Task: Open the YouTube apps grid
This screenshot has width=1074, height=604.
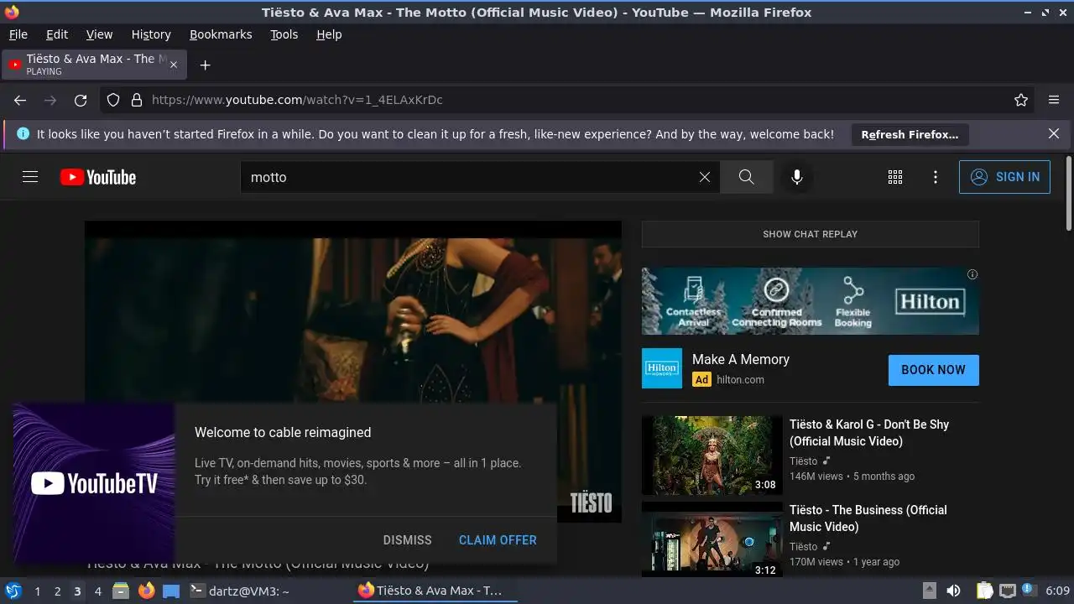Action: tap(895, 177)
